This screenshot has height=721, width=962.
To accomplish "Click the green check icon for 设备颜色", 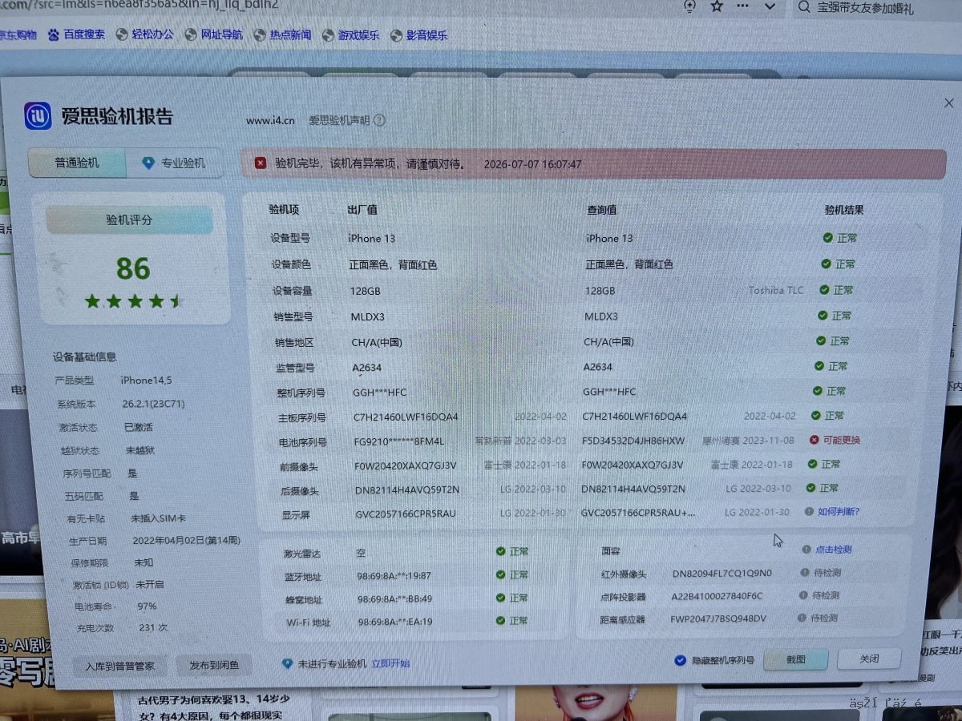I will click(826, 264).
